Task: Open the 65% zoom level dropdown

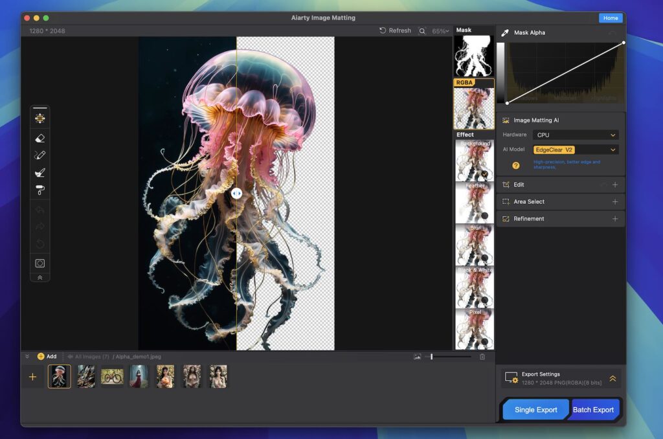Action: tap(440, 31)
